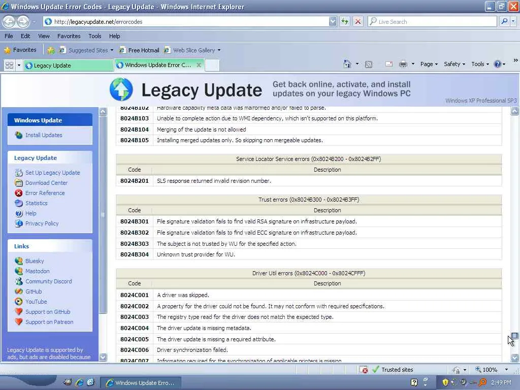Screen dimensions: 520x390
Task: Click the YouTube icon in Links
Action: coord(19,302)
